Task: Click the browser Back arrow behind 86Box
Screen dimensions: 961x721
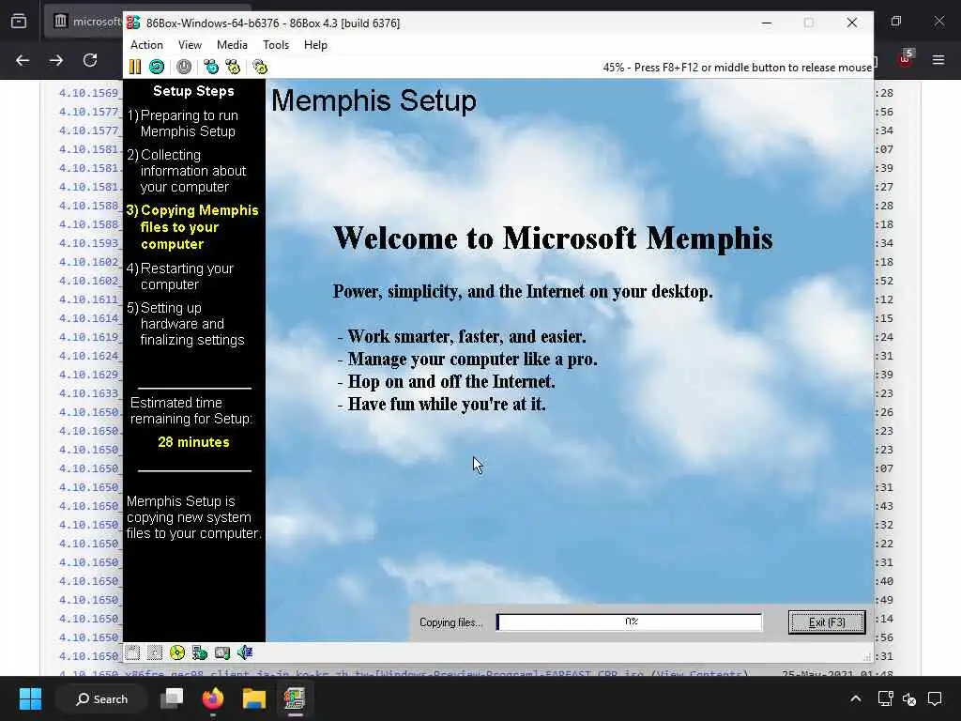Action: pyautogui.click(x=23, y=60)
